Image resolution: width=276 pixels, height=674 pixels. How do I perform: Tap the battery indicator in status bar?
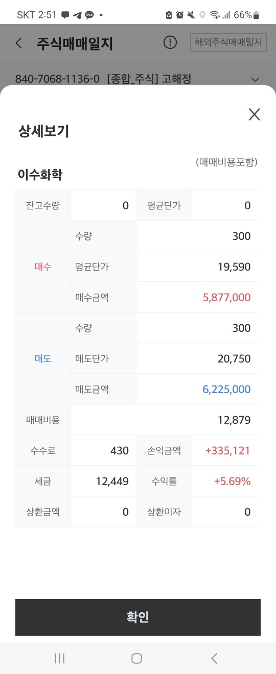coord(256,15)
